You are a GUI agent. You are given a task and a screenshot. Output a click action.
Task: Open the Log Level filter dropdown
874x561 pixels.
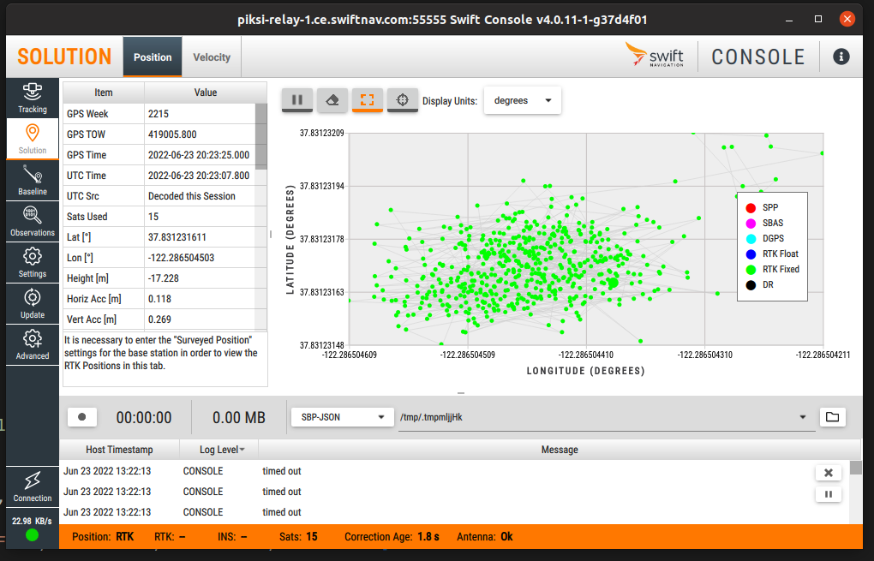click(223, 449)
